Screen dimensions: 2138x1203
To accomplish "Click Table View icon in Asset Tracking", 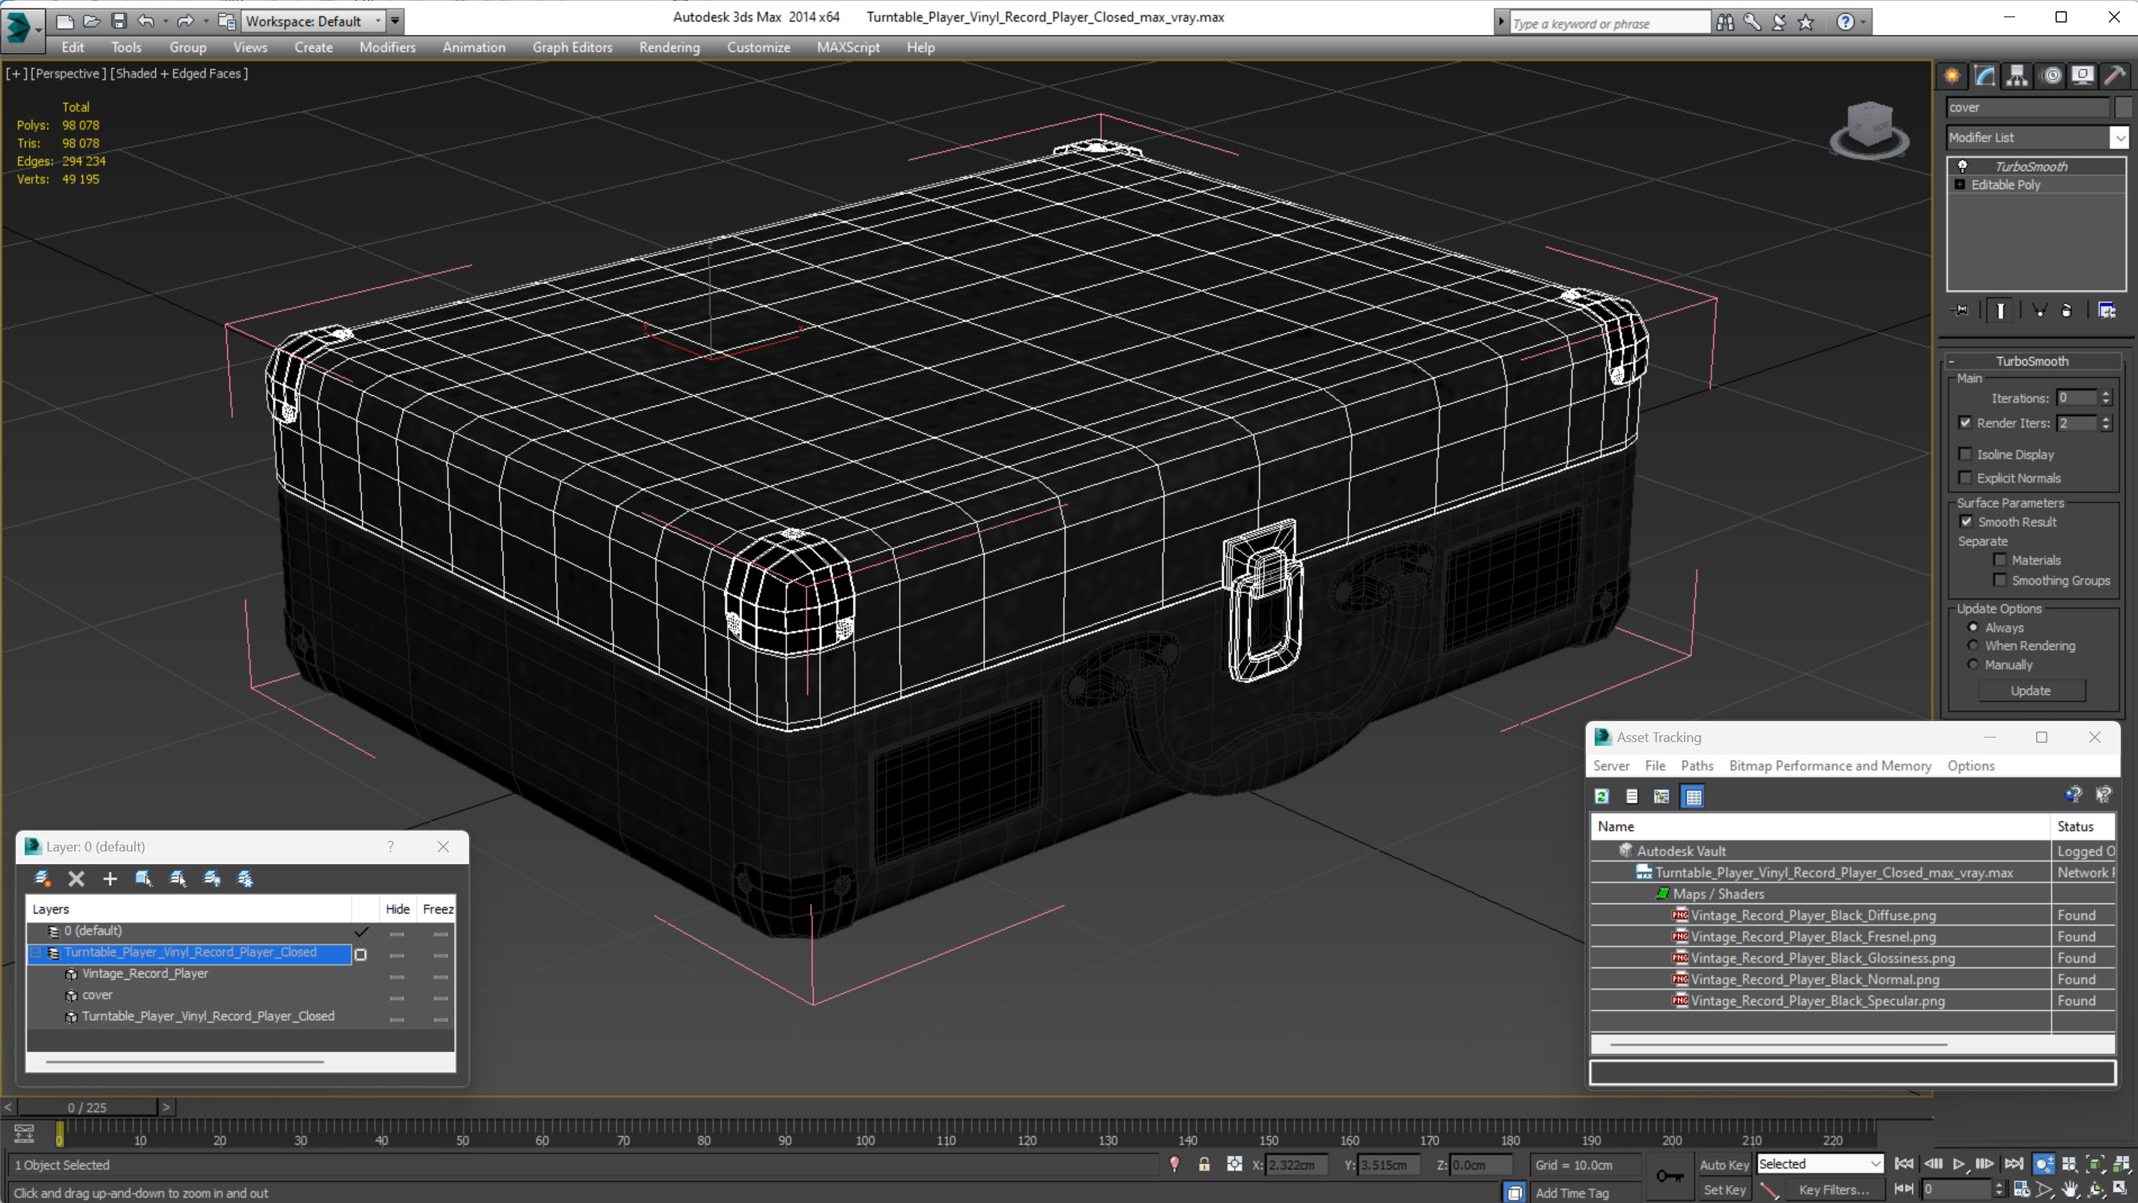I will click(x=1693, y=796).
